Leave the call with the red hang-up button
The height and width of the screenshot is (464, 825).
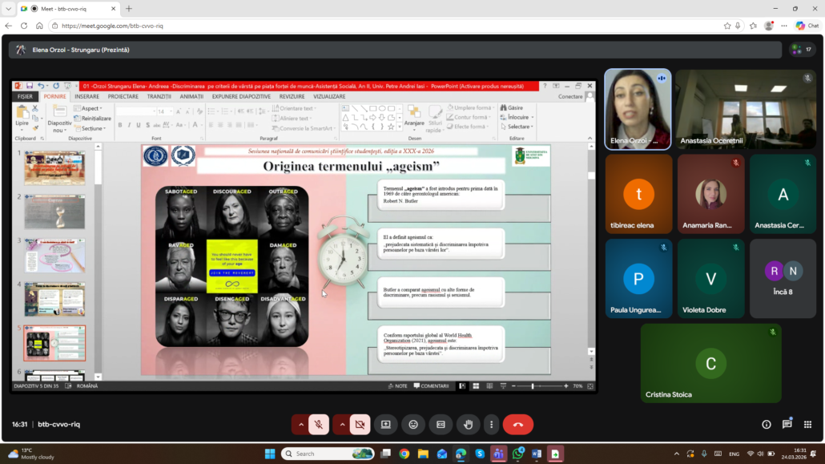517,425
